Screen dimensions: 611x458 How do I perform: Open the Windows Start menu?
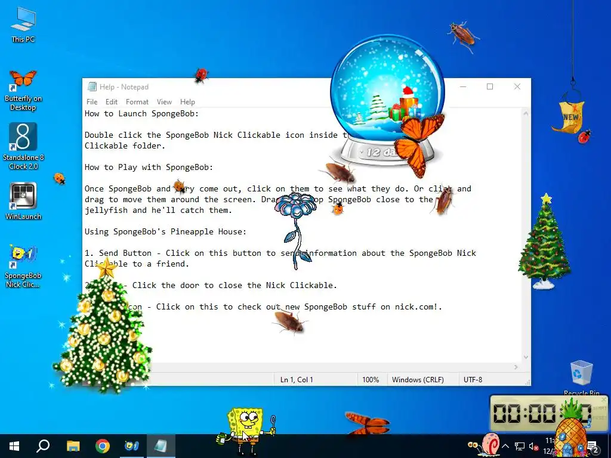click(x=14, y=446)
